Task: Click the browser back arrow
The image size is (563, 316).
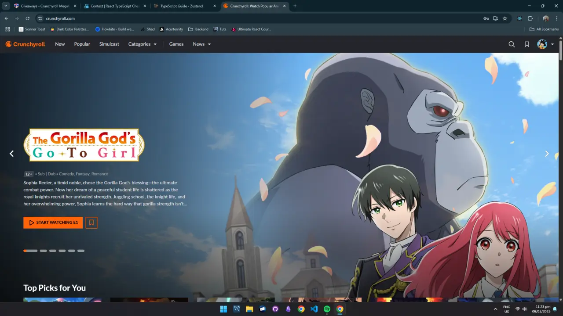Action: pyautogui.click(x=7, y=18)
